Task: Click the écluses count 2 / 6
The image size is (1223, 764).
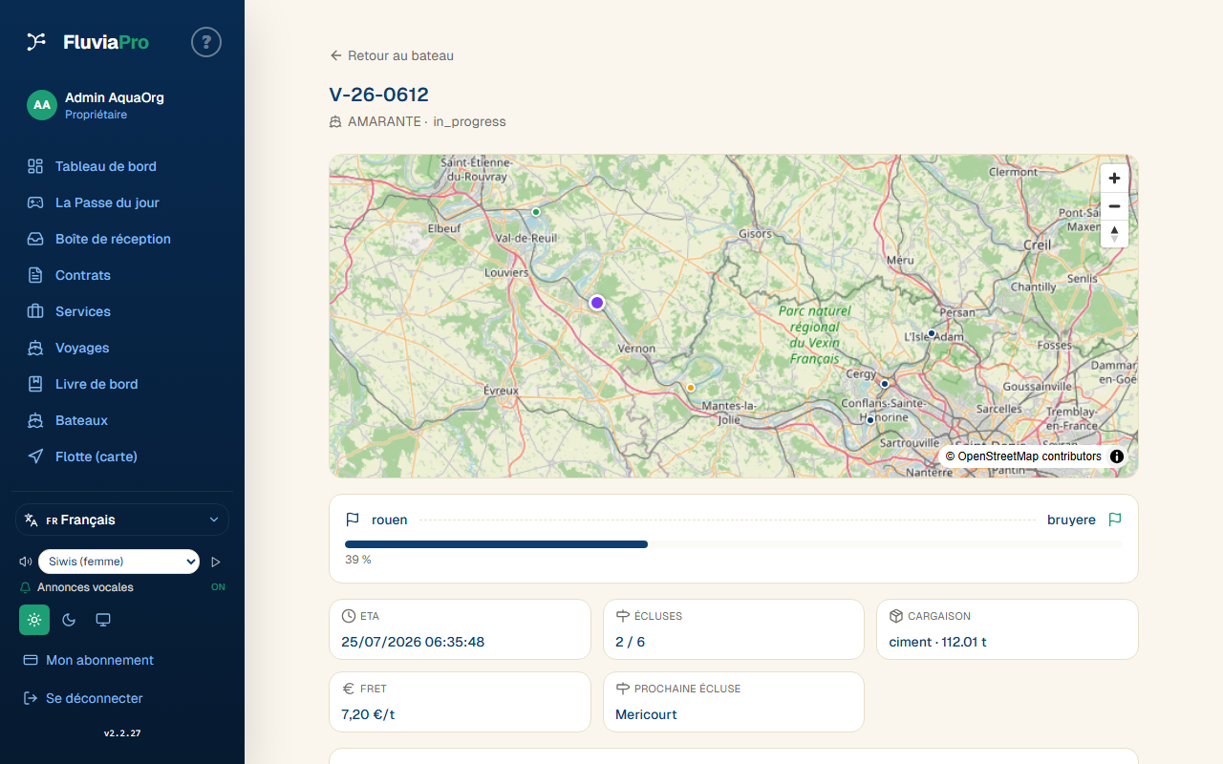Action: 630,642
